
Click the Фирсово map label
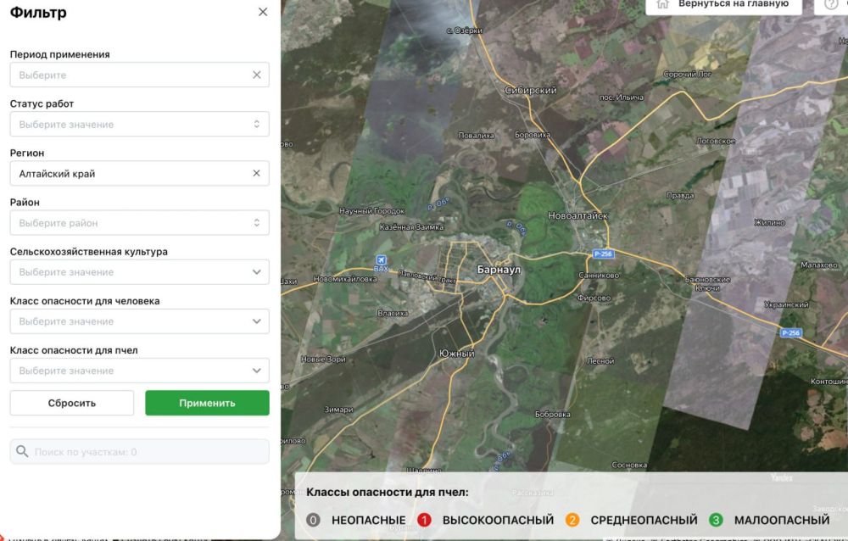(x=594, y=298)
